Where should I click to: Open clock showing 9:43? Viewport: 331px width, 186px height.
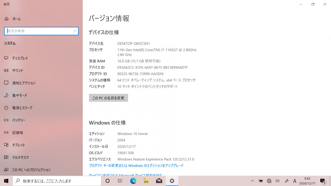(x=307, y=181)
